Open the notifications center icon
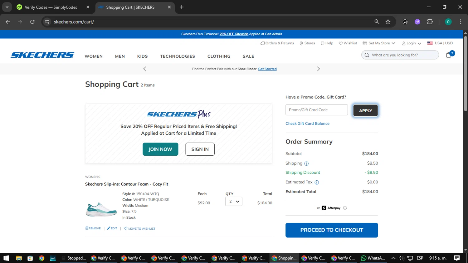The height and width of the screenshot is (263, 468). pos(457,258)
